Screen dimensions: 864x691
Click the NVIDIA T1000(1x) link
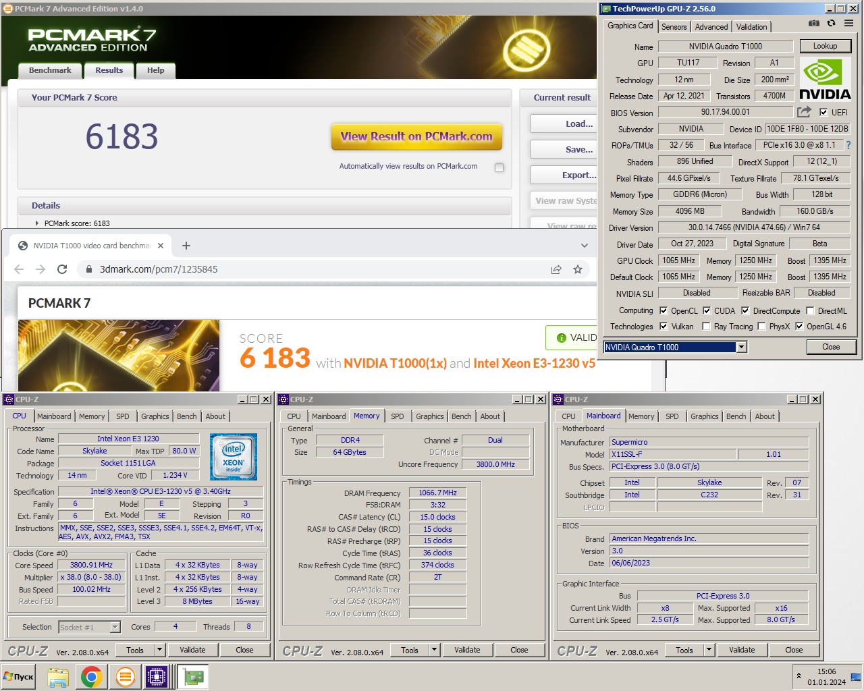395,363
